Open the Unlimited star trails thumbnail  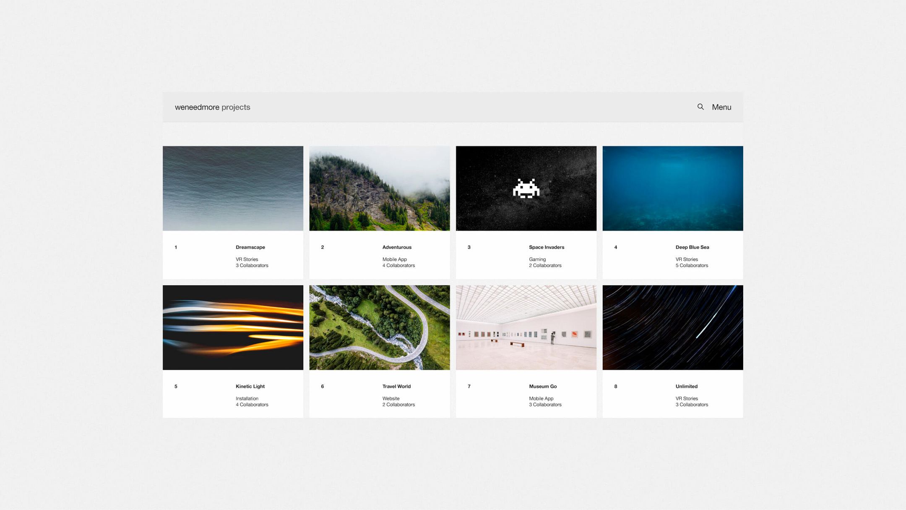pos(672,327)
